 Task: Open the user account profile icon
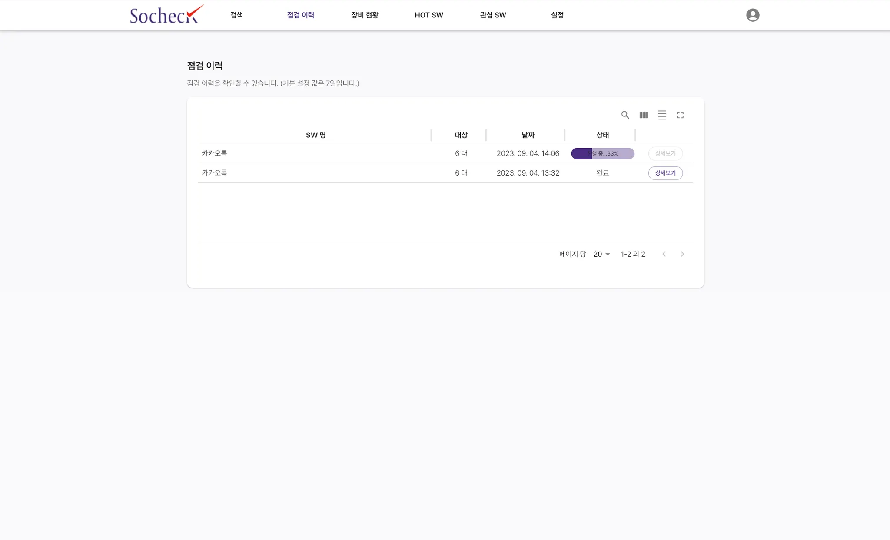pyautogui.click(x=752, y=15)
